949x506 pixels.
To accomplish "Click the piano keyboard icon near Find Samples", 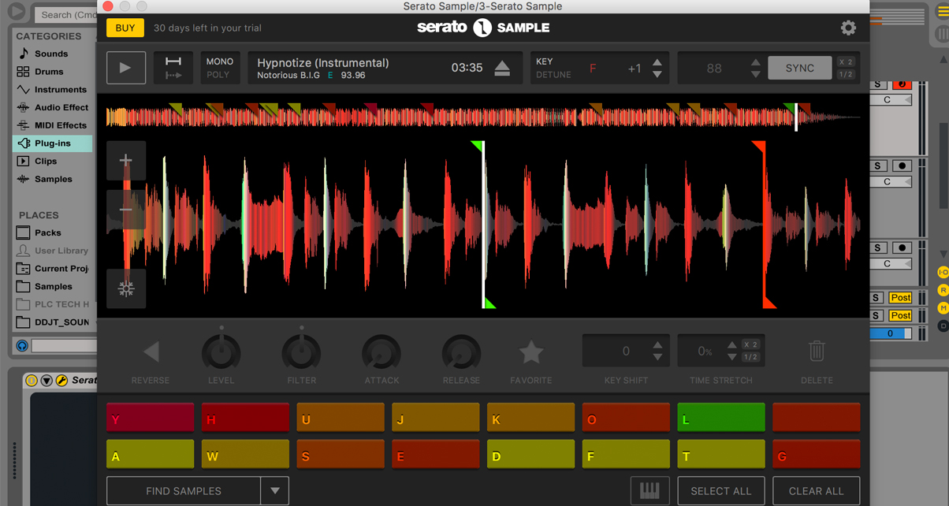I will tap(650, 490).
